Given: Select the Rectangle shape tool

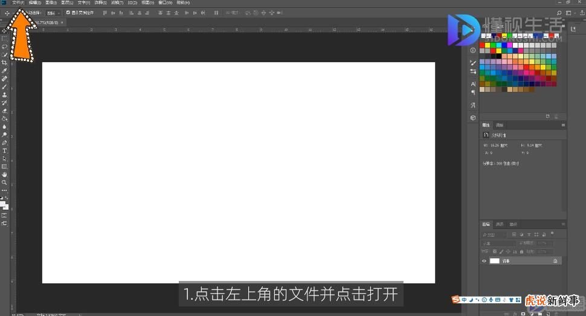Looking at the screenshot, I should click(x=4, y=167).
